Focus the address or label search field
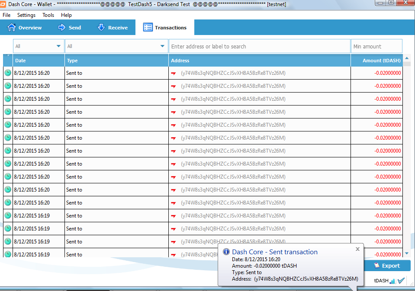Screen dimensions: 415x291 click(x=260, y=46)
